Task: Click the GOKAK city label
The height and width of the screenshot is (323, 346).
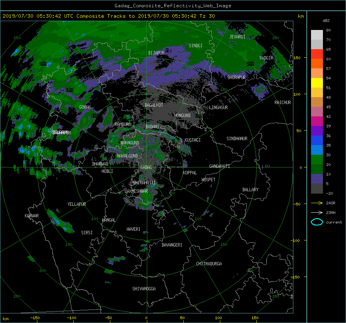Action: [85, 107]
